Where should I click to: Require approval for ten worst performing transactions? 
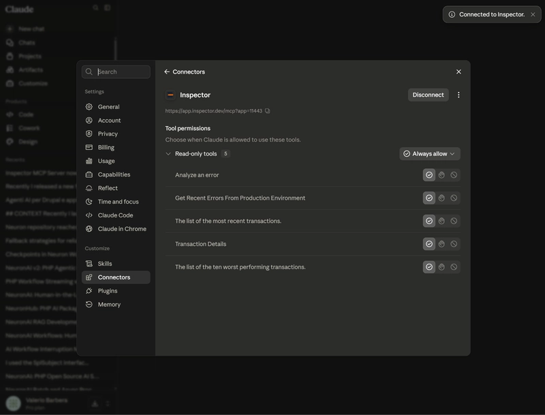pos(441,267)
